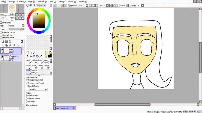
Task: Open the View menu
Action: pos(62,2)
